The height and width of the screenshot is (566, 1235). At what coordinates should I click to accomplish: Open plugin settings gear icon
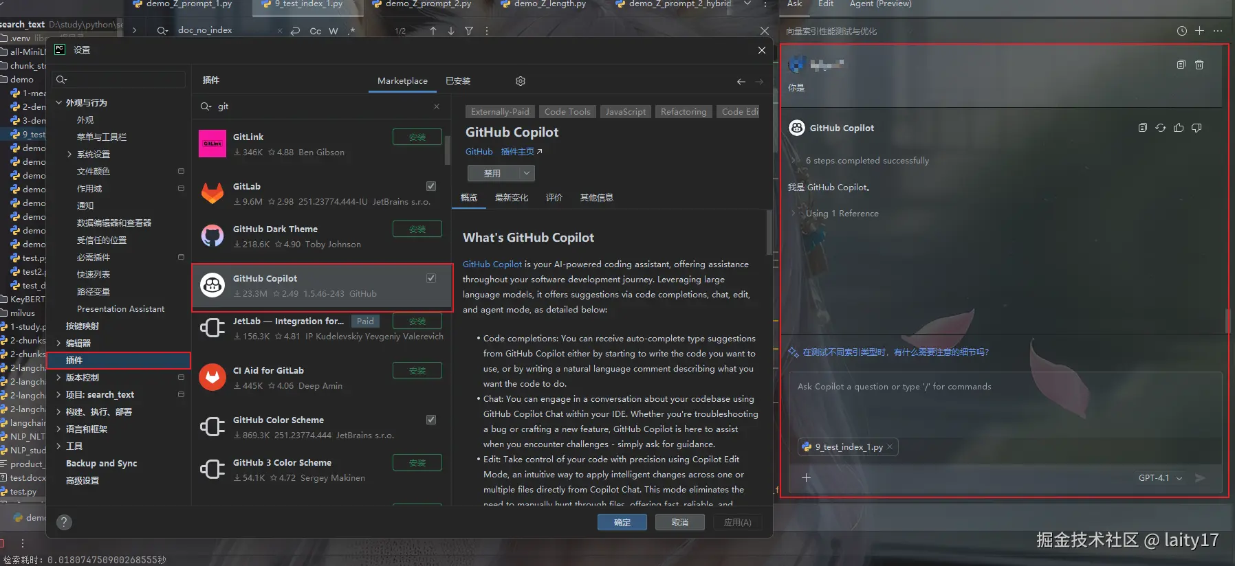point(521,81)
